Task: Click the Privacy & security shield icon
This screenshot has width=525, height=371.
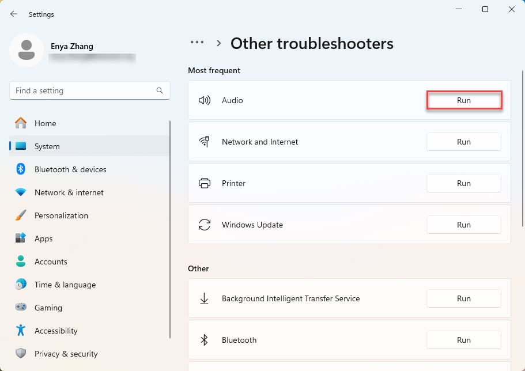Action: coord(21,354)
